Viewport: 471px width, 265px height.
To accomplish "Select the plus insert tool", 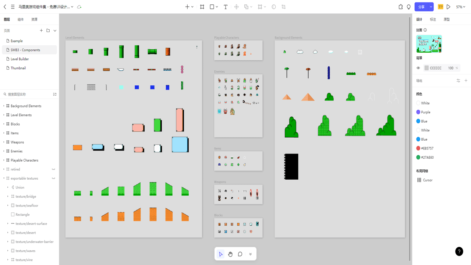I will pyautogui.click(x=187, y=7).
